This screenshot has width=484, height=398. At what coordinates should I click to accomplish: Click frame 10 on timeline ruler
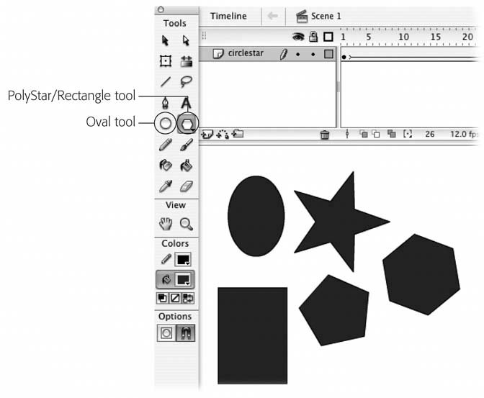(x=403, y=37)
